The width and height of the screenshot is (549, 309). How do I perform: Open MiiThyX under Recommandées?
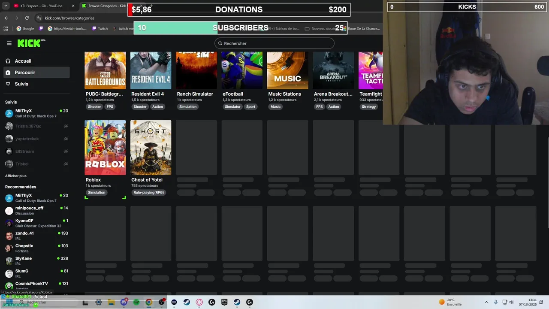[36, 198]
